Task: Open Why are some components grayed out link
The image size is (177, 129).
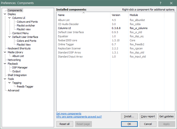Action: 79,117
